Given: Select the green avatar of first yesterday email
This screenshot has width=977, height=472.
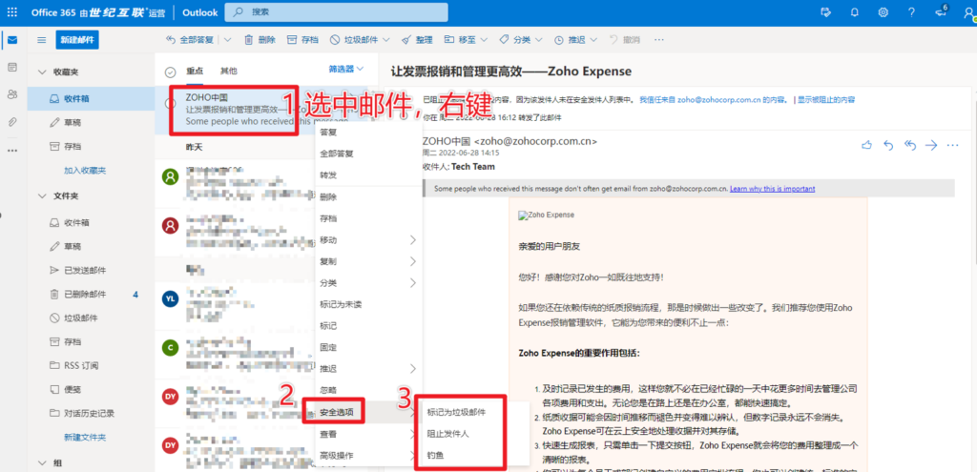Looking at the screenshot, I should click(x=170, y=177).
